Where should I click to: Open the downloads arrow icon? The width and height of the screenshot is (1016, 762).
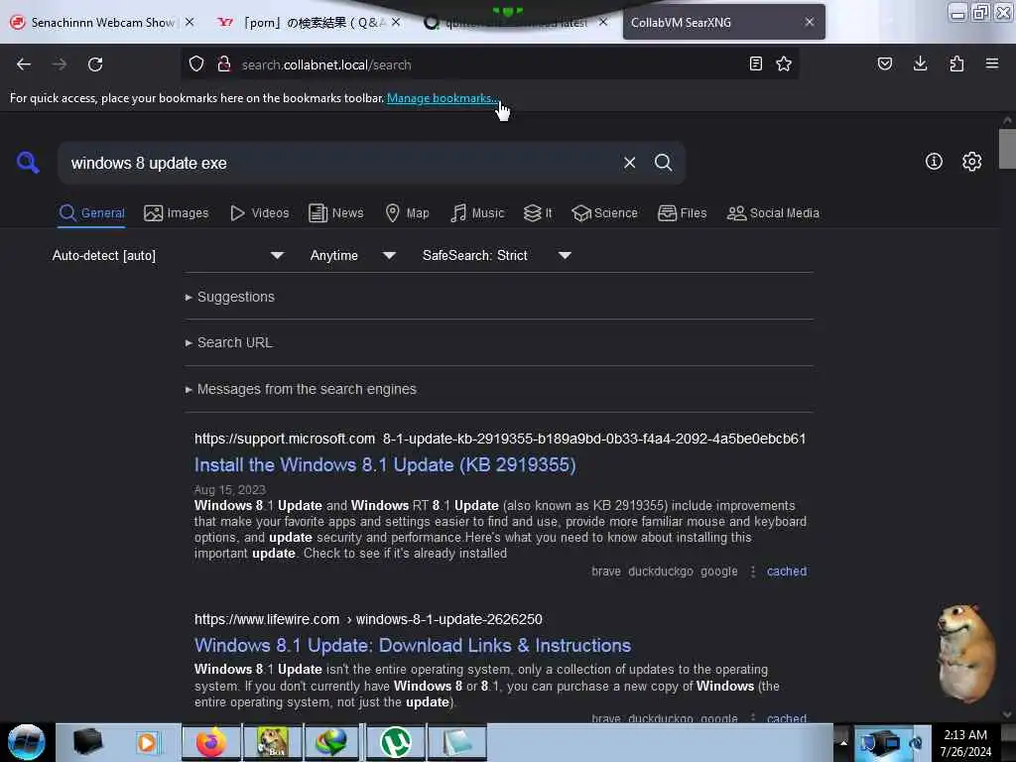click(x=920, y=63)
